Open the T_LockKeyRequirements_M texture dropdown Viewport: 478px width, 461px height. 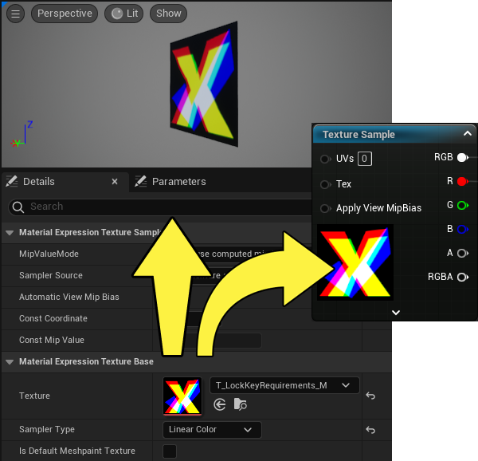point(284,385)
